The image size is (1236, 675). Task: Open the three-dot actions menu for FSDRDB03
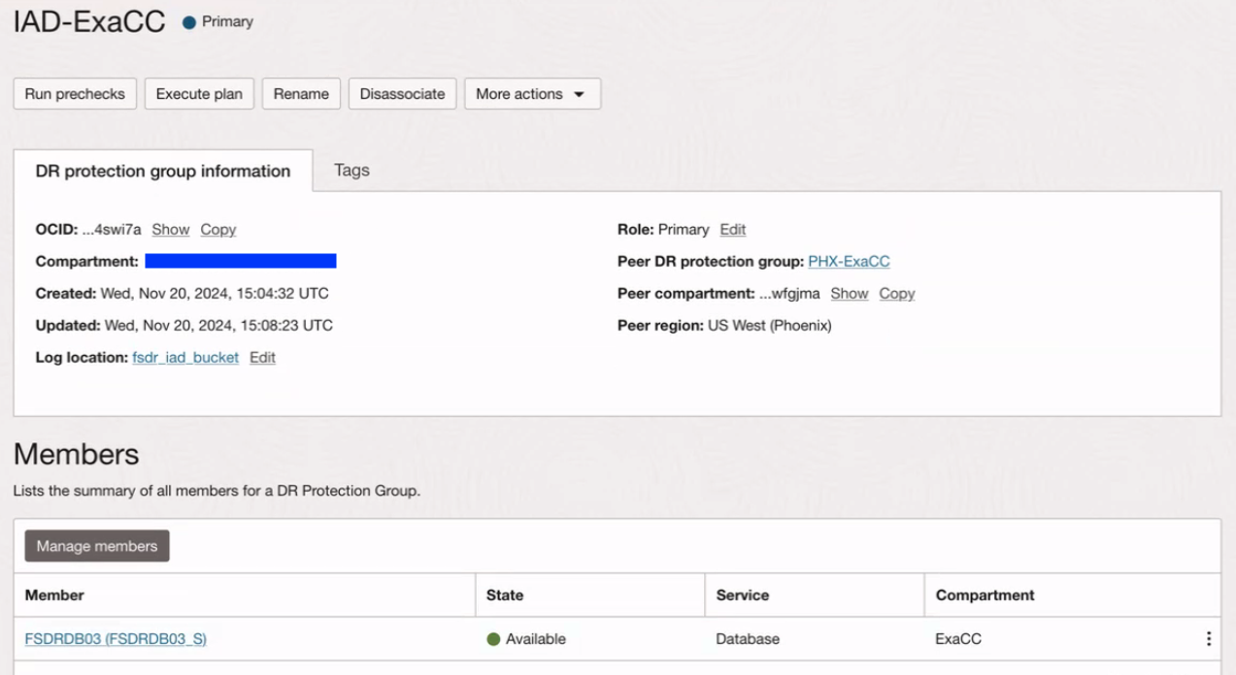coord(1208,639)
